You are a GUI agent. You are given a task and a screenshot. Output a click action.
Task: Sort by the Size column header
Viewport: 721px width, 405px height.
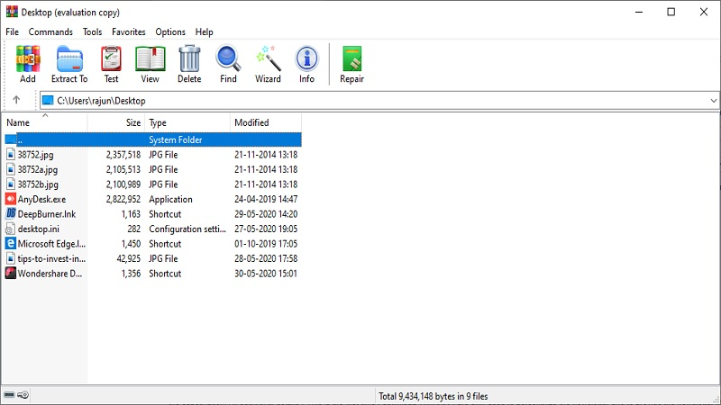coord(116,122)
